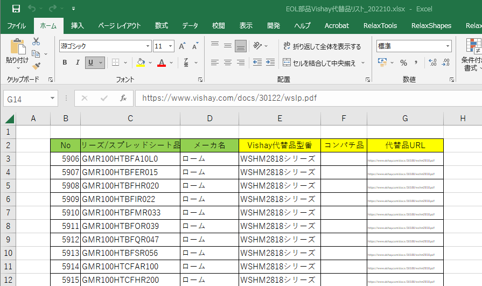Open the number format dropdown 標準
Image resolution: width=482 pixels, height=286 pixels.
[x=448, y=46]
